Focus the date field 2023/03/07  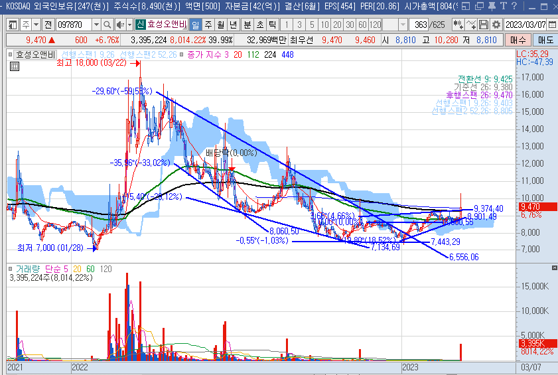(525, 25)
